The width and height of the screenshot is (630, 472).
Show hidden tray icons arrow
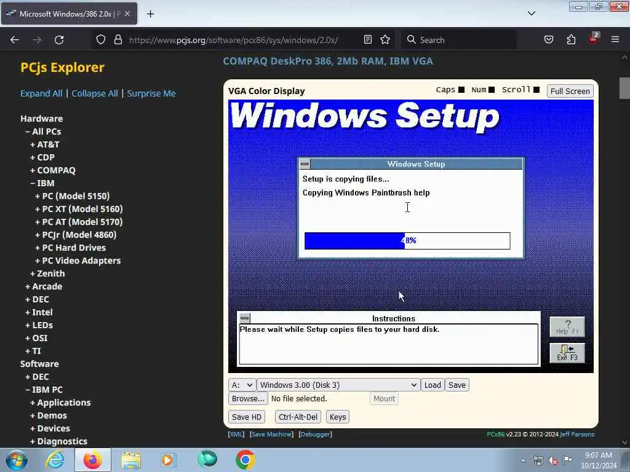pos(523,460)
